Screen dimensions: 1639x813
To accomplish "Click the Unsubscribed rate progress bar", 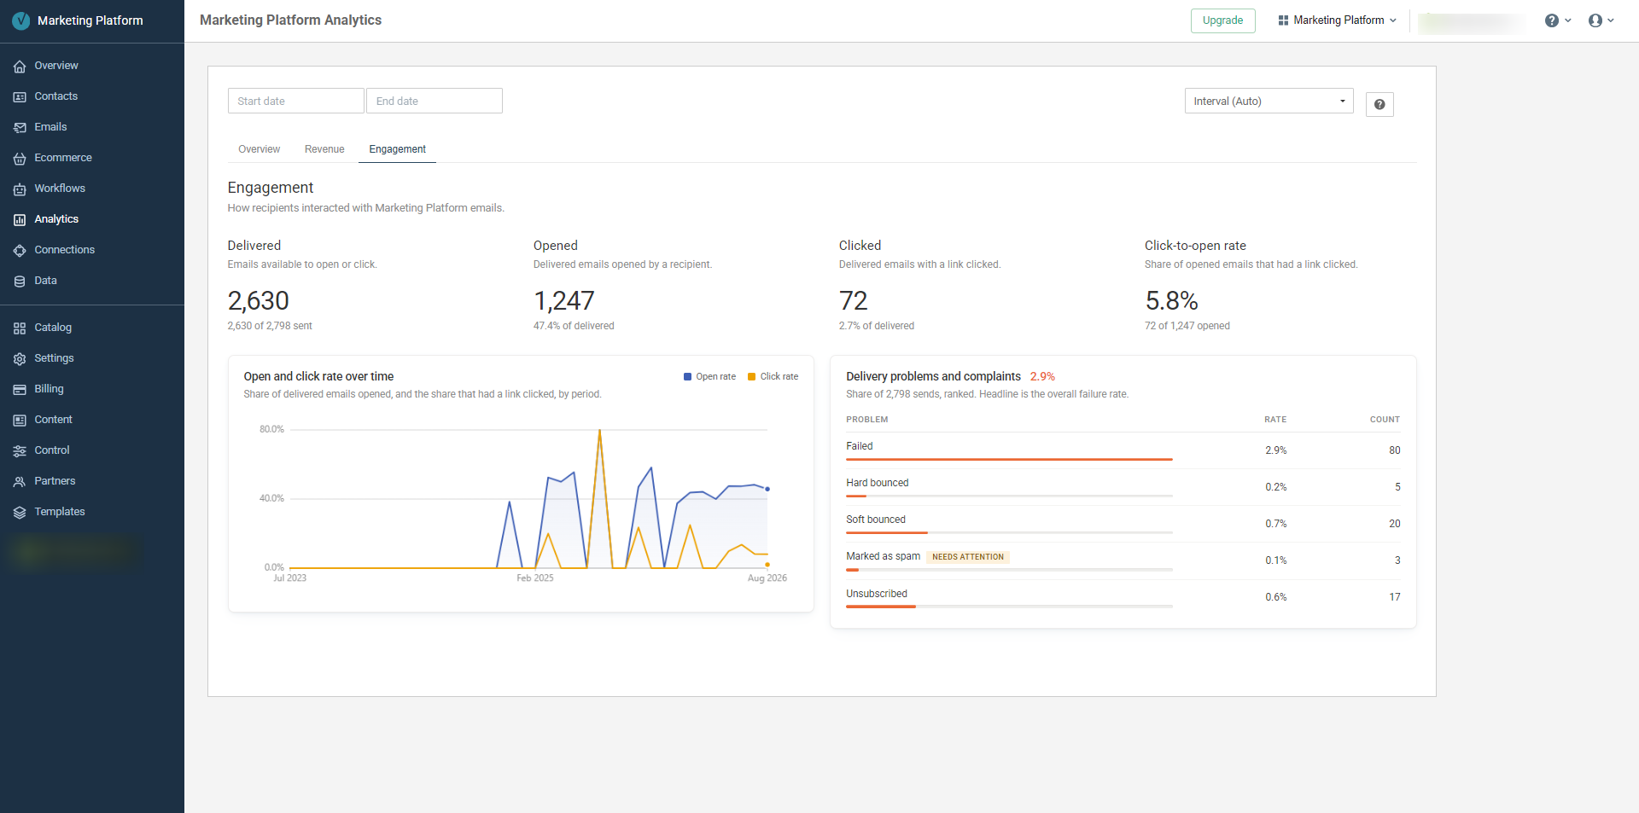I will click(1009, 607).
